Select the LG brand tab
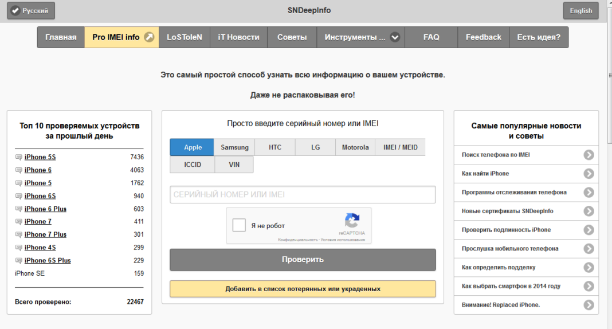612x329 pixels. pos(315,147)
